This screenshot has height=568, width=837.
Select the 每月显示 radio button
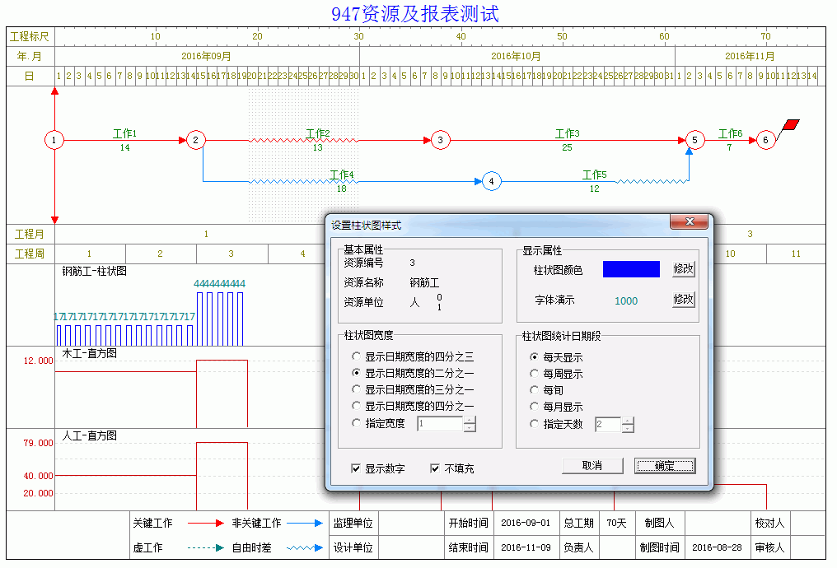coord(535,407)
